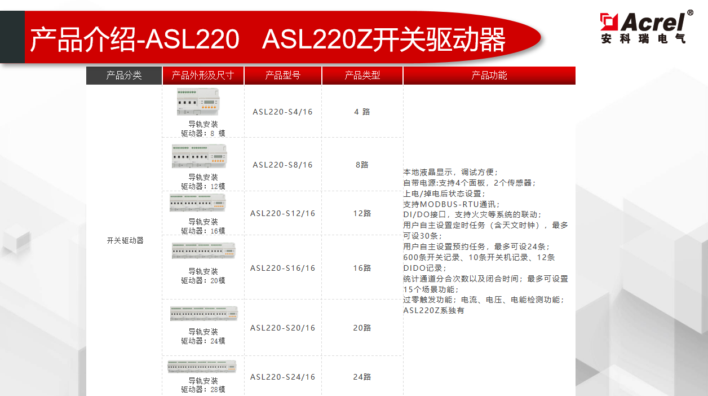The image size is (708, 396).
Task: Click the text 驱动器：12模
Action: coord(203,186)
